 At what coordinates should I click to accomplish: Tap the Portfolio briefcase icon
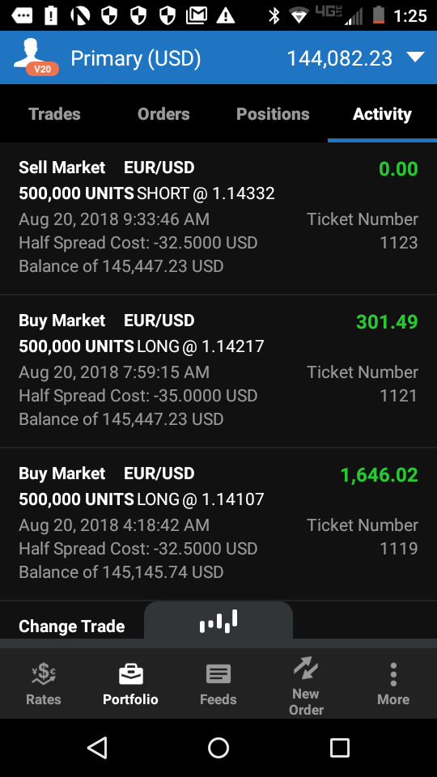pos(131,674)
